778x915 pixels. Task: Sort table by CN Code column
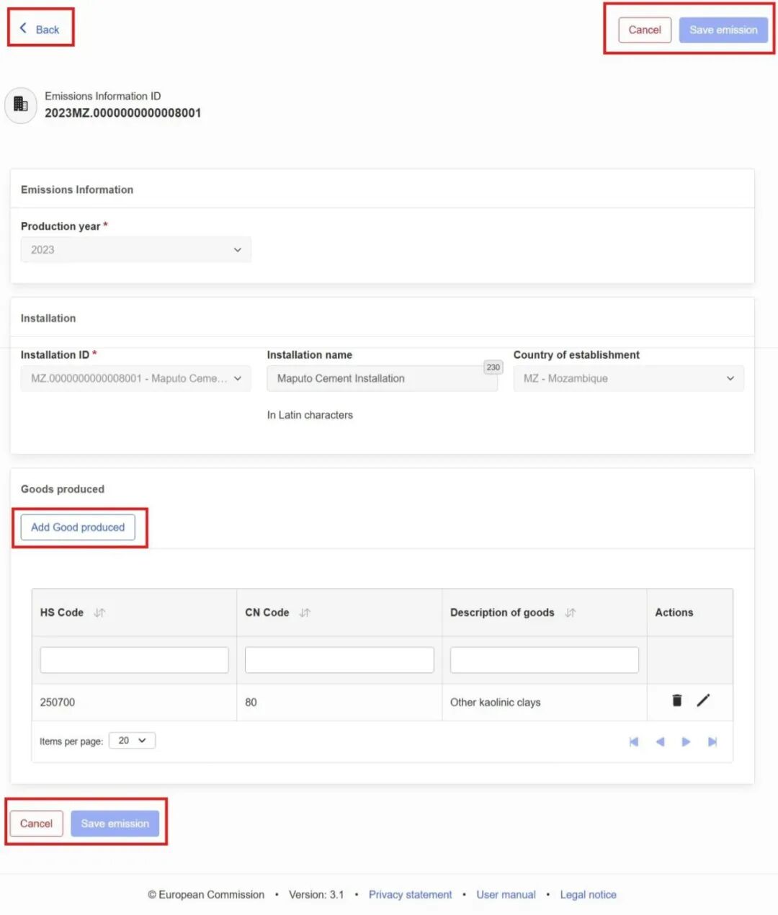pyautogui.click(x=305, y=612)
